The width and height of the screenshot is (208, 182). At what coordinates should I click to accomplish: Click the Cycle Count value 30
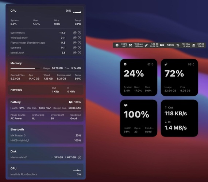[x=52, y=118]
